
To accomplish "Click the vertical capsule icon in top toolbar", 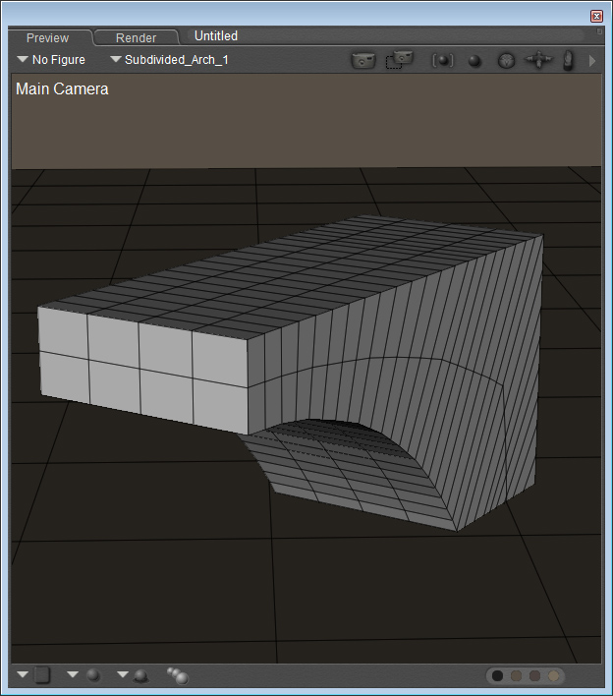I will coord(568,60).
